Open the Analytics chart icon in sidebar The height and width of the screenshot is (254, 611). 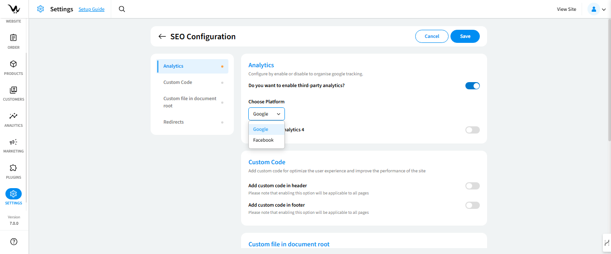14,116
